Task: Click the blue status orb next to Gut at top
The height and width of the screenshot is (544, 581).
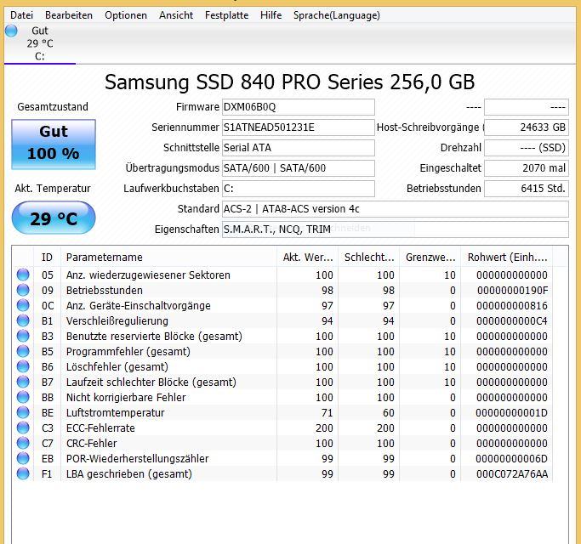Action: pos(11,31)
